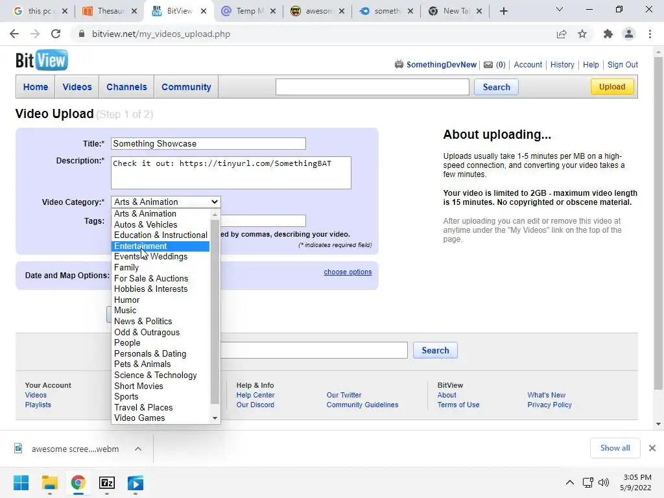
Task: Click the dropdown list down scroll arrow
Action: [x=215, y=418]
